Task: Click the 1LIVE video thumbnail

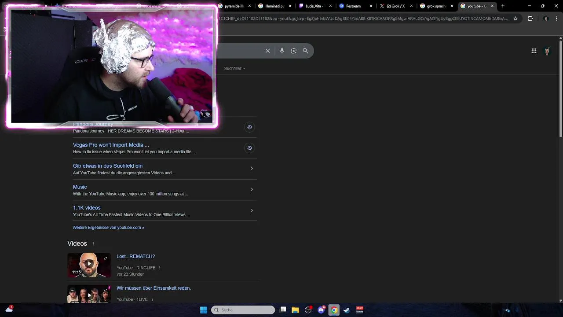Action: click(89, 294)
